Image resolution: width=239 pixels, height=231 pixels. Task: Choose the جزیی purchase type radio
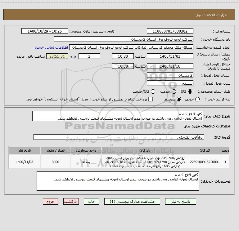pyautogui.click(x=197, y=99)
